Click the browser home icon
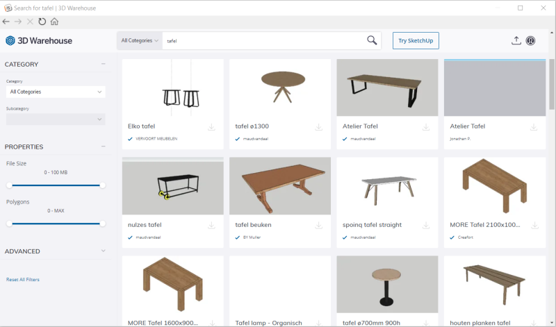The width and height of the screenshot is (556, 327). [54, 22]
